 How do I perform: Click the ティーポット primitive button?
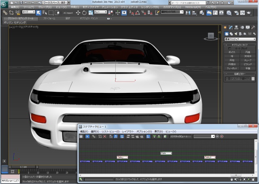coord(232,68)
